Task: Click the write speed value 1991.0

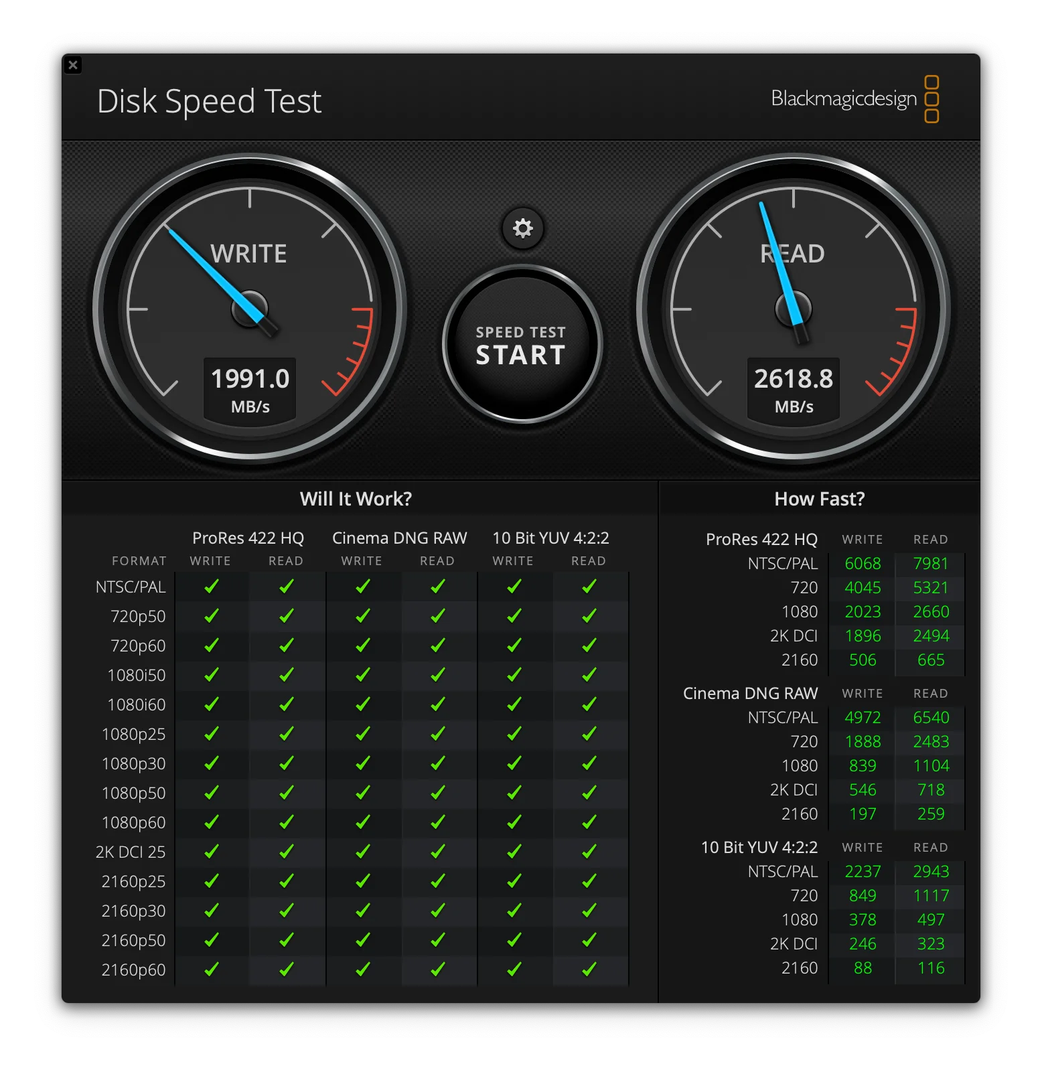Action: click(250, 379)
